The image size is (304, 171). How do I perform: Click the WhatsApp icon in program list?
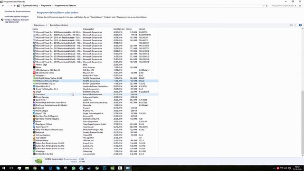pos(34,151)
